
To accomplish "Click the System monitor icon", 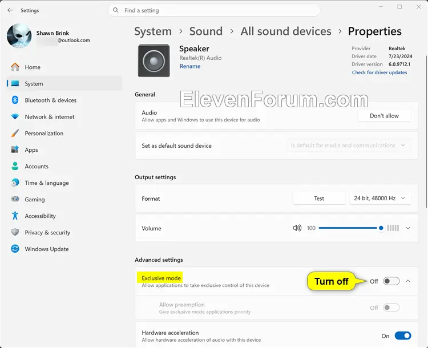I will pyautogui.click(x=15, y=83).
